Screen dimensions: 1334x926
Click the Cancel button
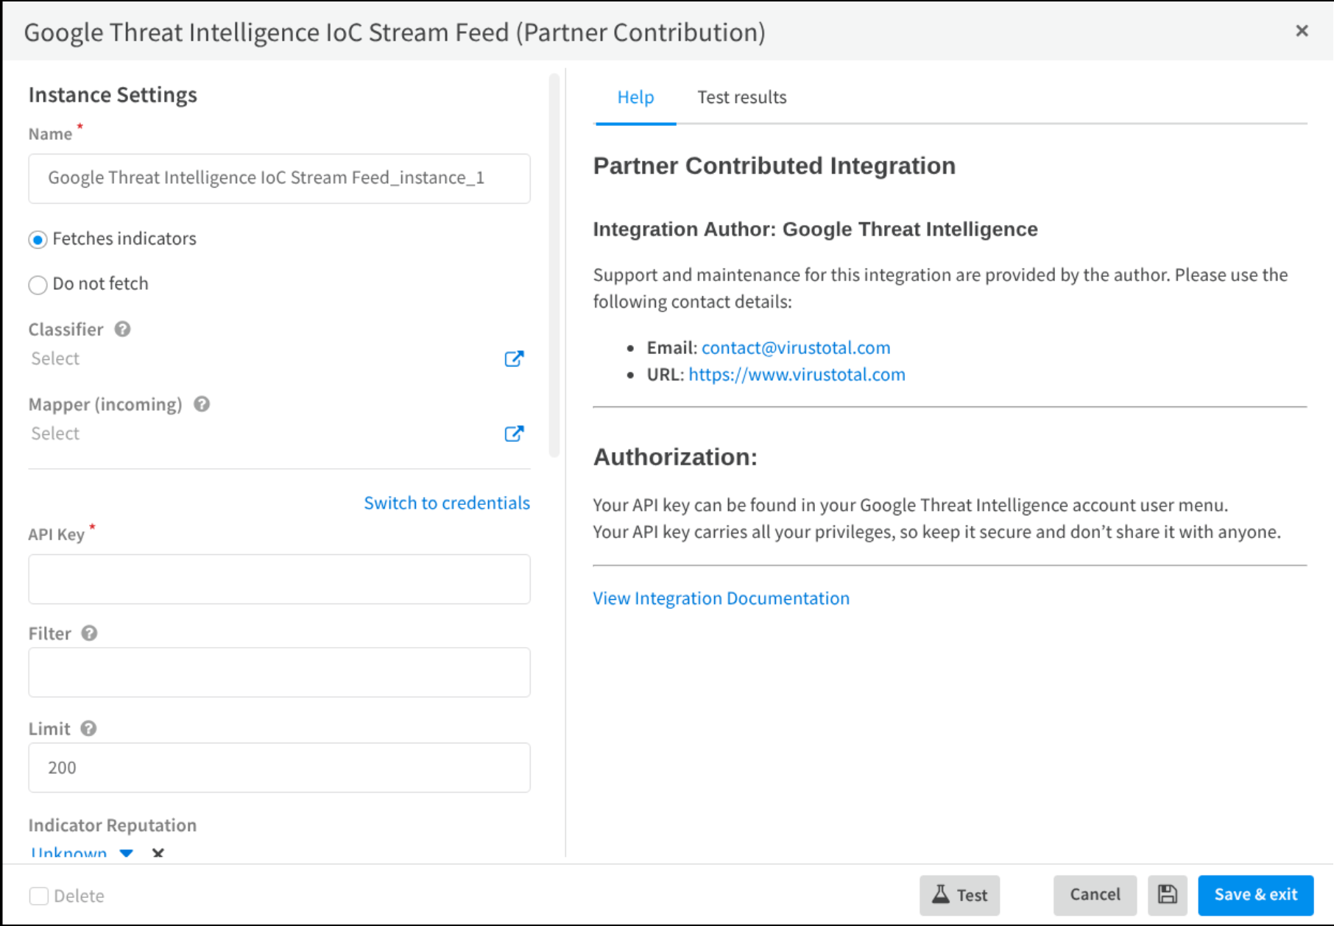[x=1095, y=894]
